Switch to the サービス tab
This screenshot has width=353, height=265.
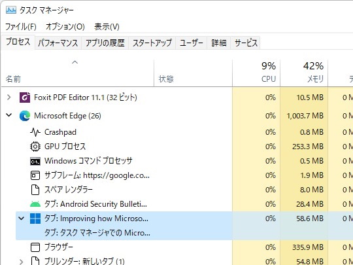click(246, 43)
